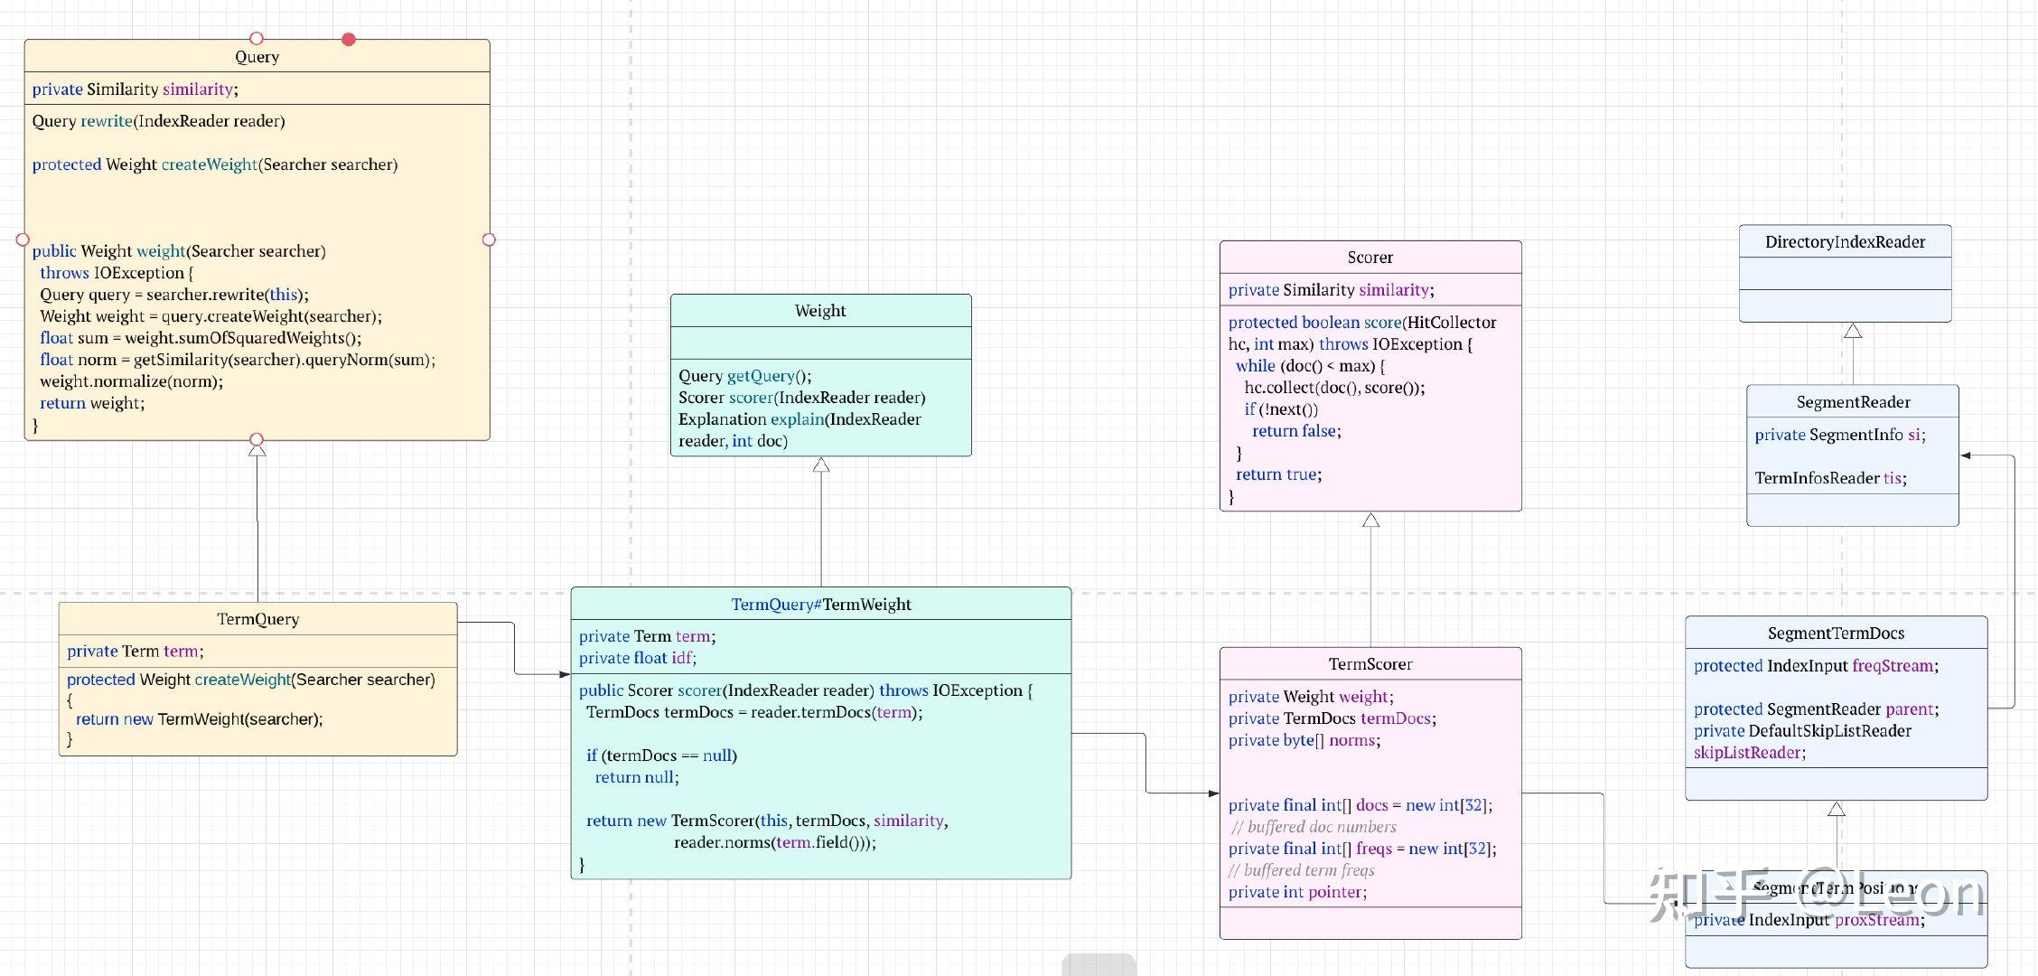Click the SegmentReader class title
Image resolution: width=2038 pixels, height=976 pixels.
click(1853, 402)
